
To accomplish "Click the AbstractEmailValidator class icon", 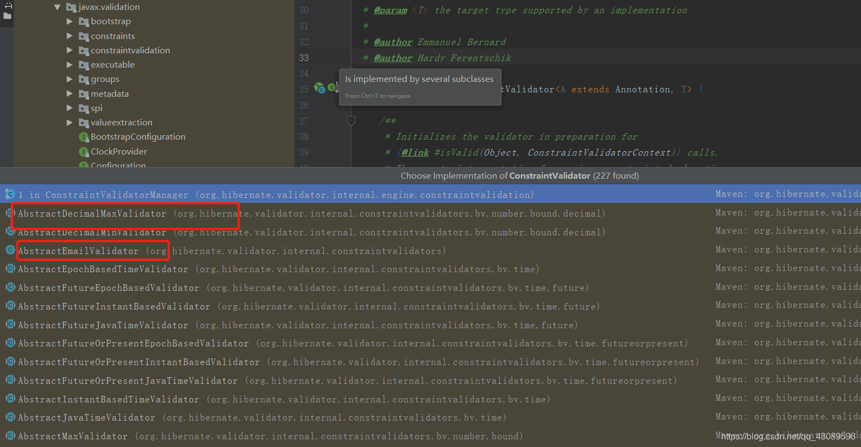I will [10, 250].
